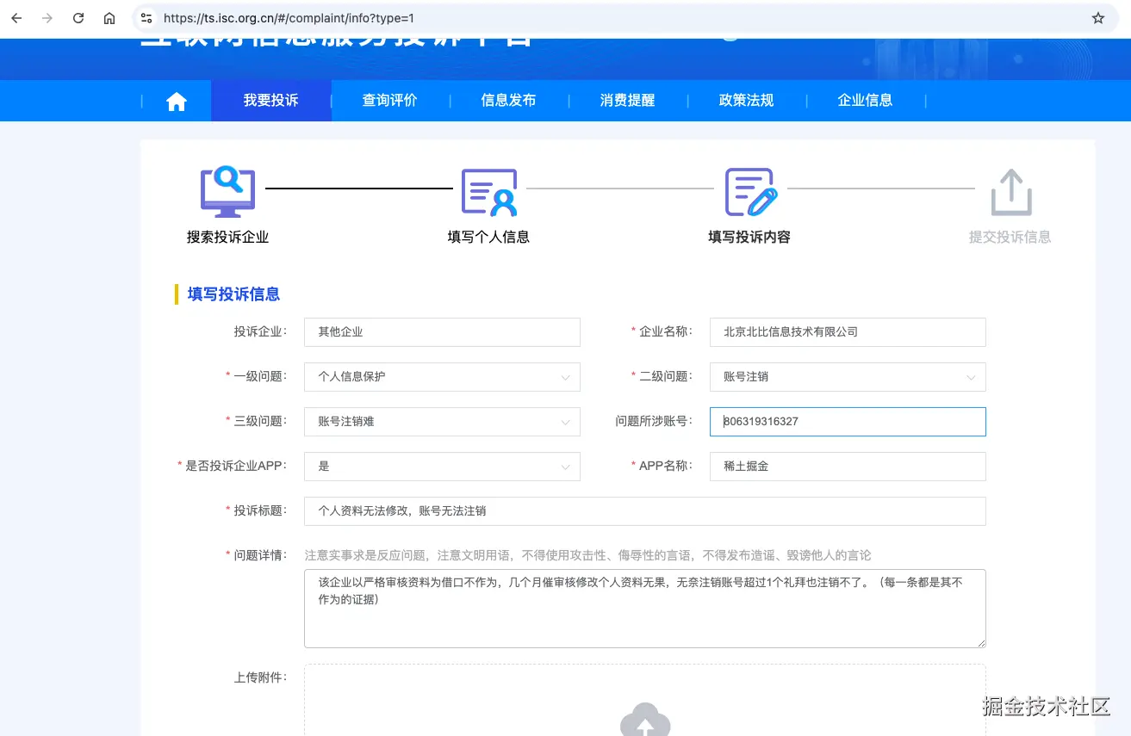Select the 搜索投诉企业 search step icon

point(227,190)
